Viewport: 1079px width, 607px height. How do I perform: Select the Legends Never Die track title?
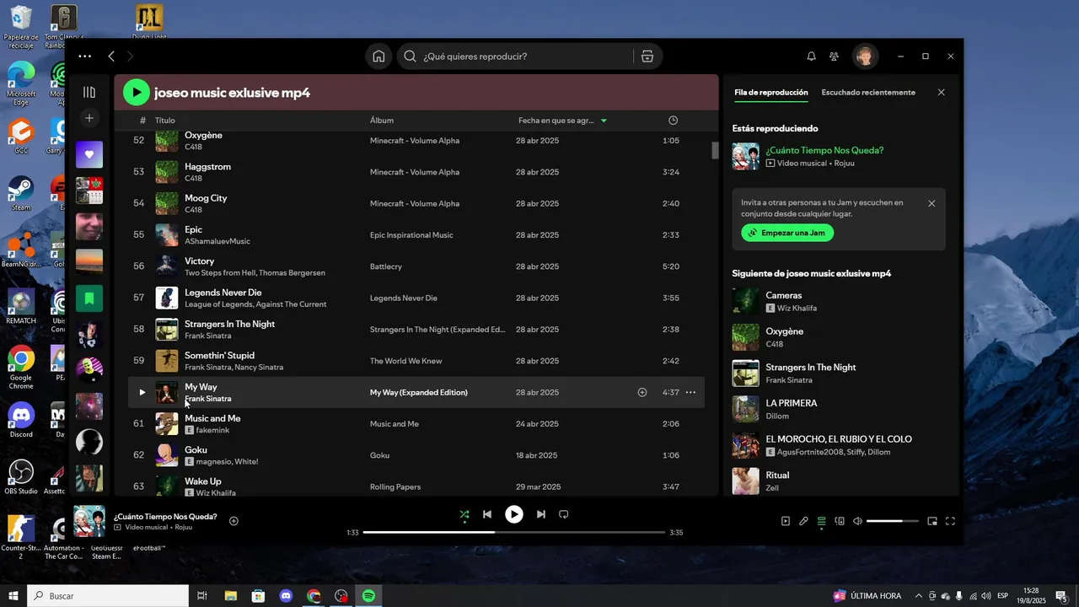tap(223, 293)
